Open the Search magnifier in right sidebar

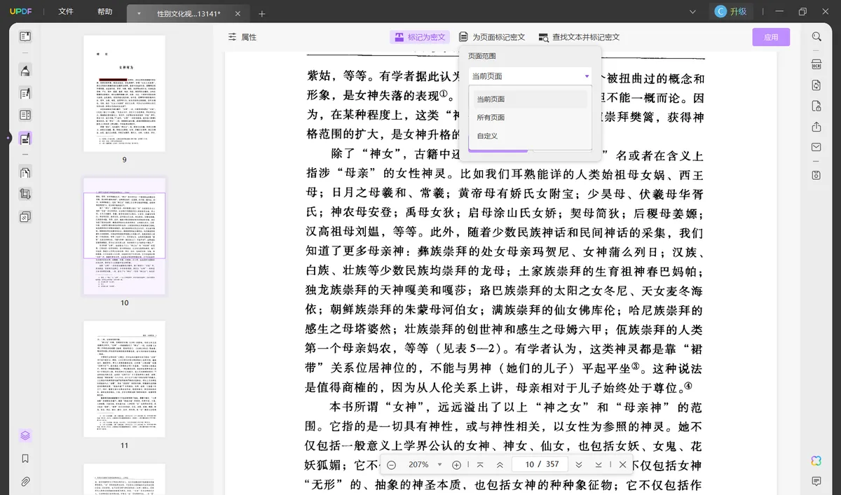(816, 37)
